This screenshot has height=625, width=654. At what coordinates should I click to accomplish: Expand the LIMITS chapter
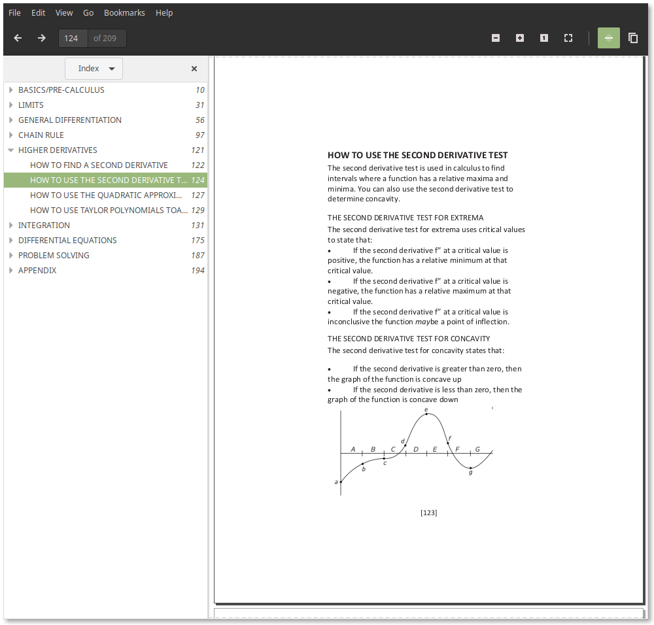(x=11, y=105)
